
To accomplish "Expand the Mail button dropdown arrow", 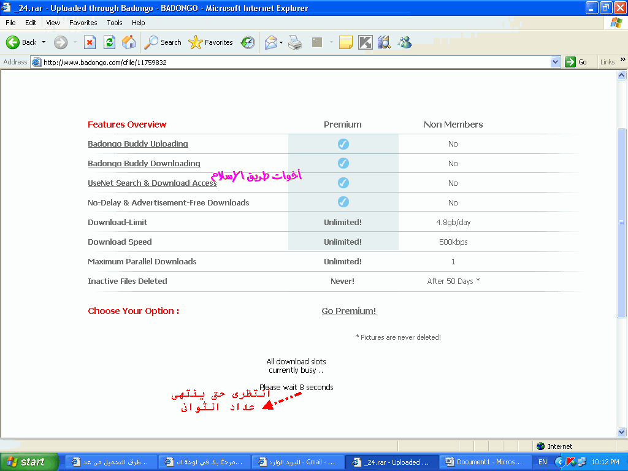I will pos(281,42).
